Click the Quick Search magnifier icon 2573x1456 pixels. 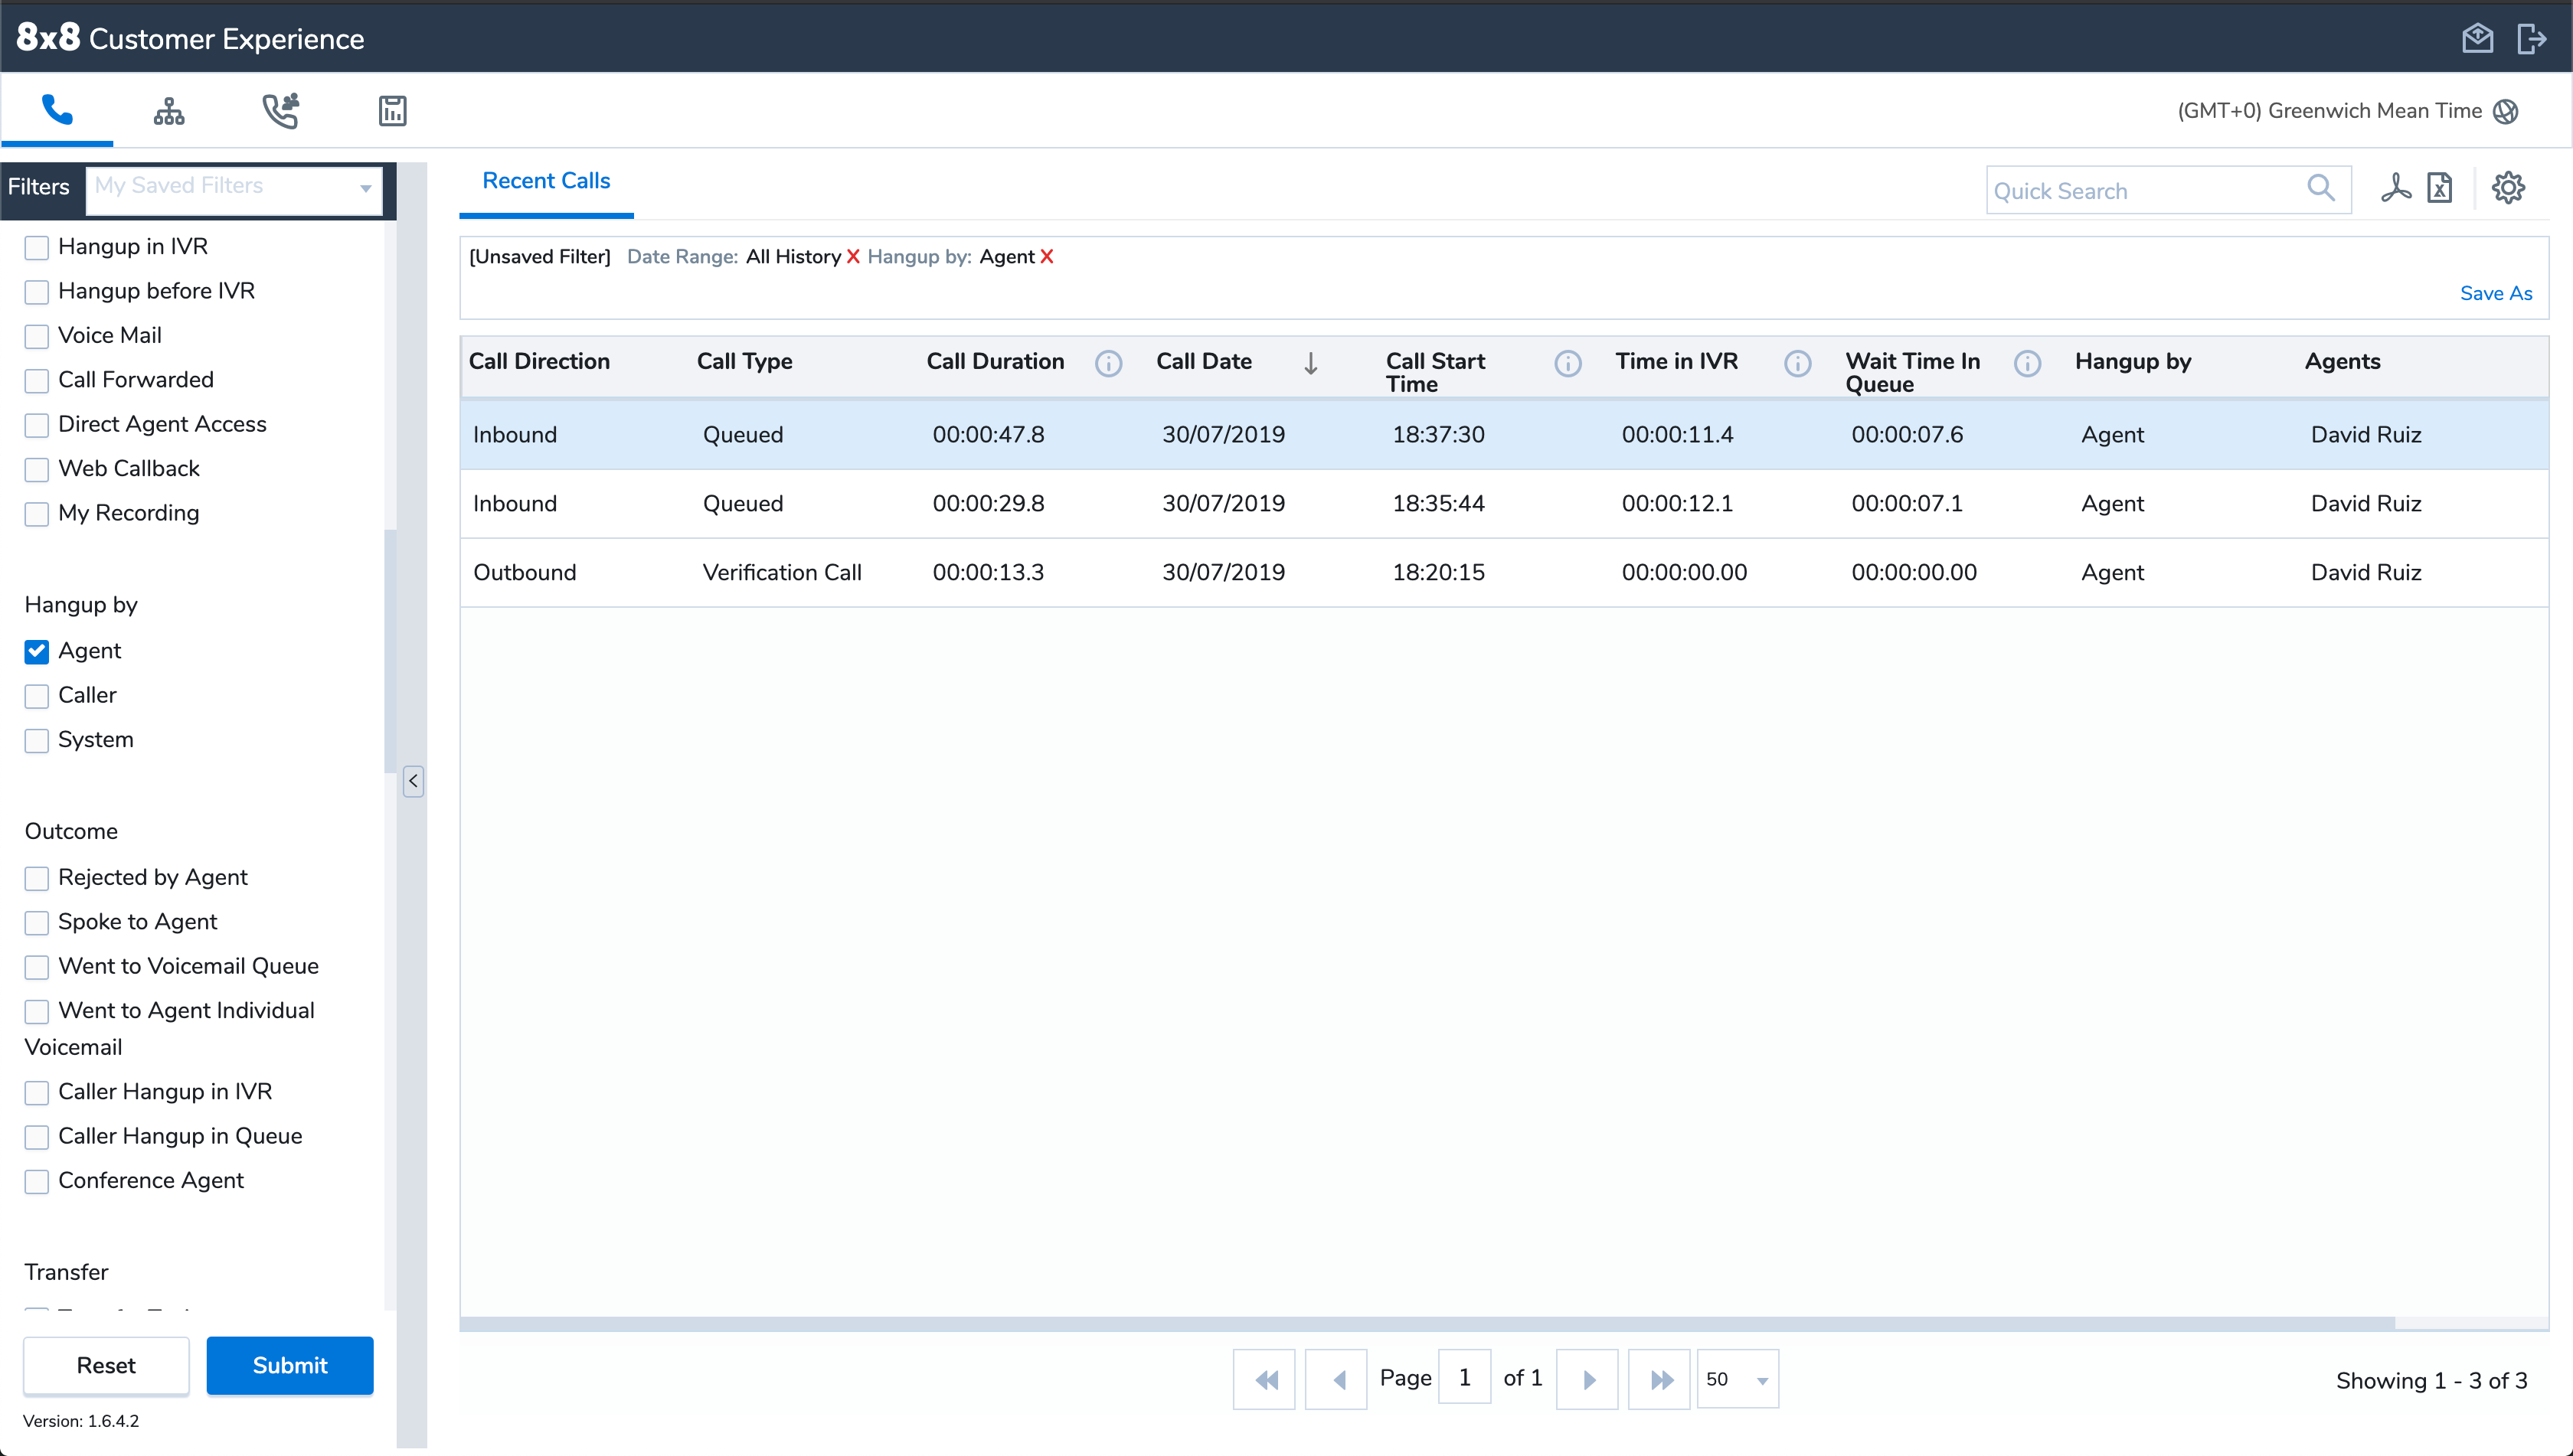[2321, 188]
